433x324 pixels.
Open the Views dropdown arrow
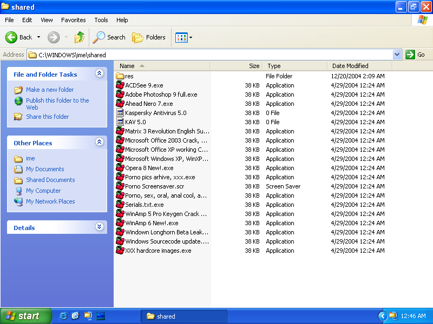[x=191, y=37]
